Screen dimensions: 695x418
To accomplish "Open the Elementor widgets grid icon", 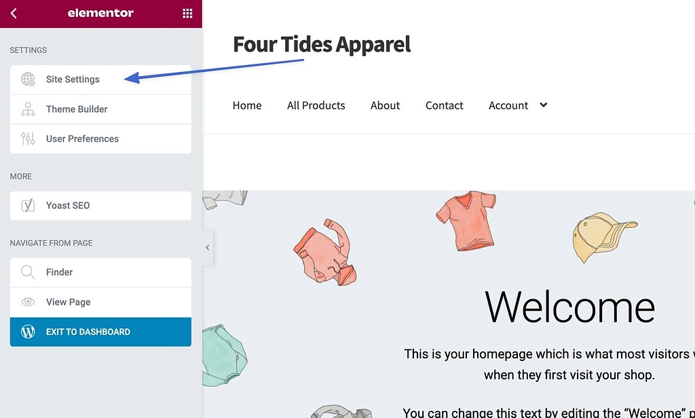I will (x=187, y=14).
